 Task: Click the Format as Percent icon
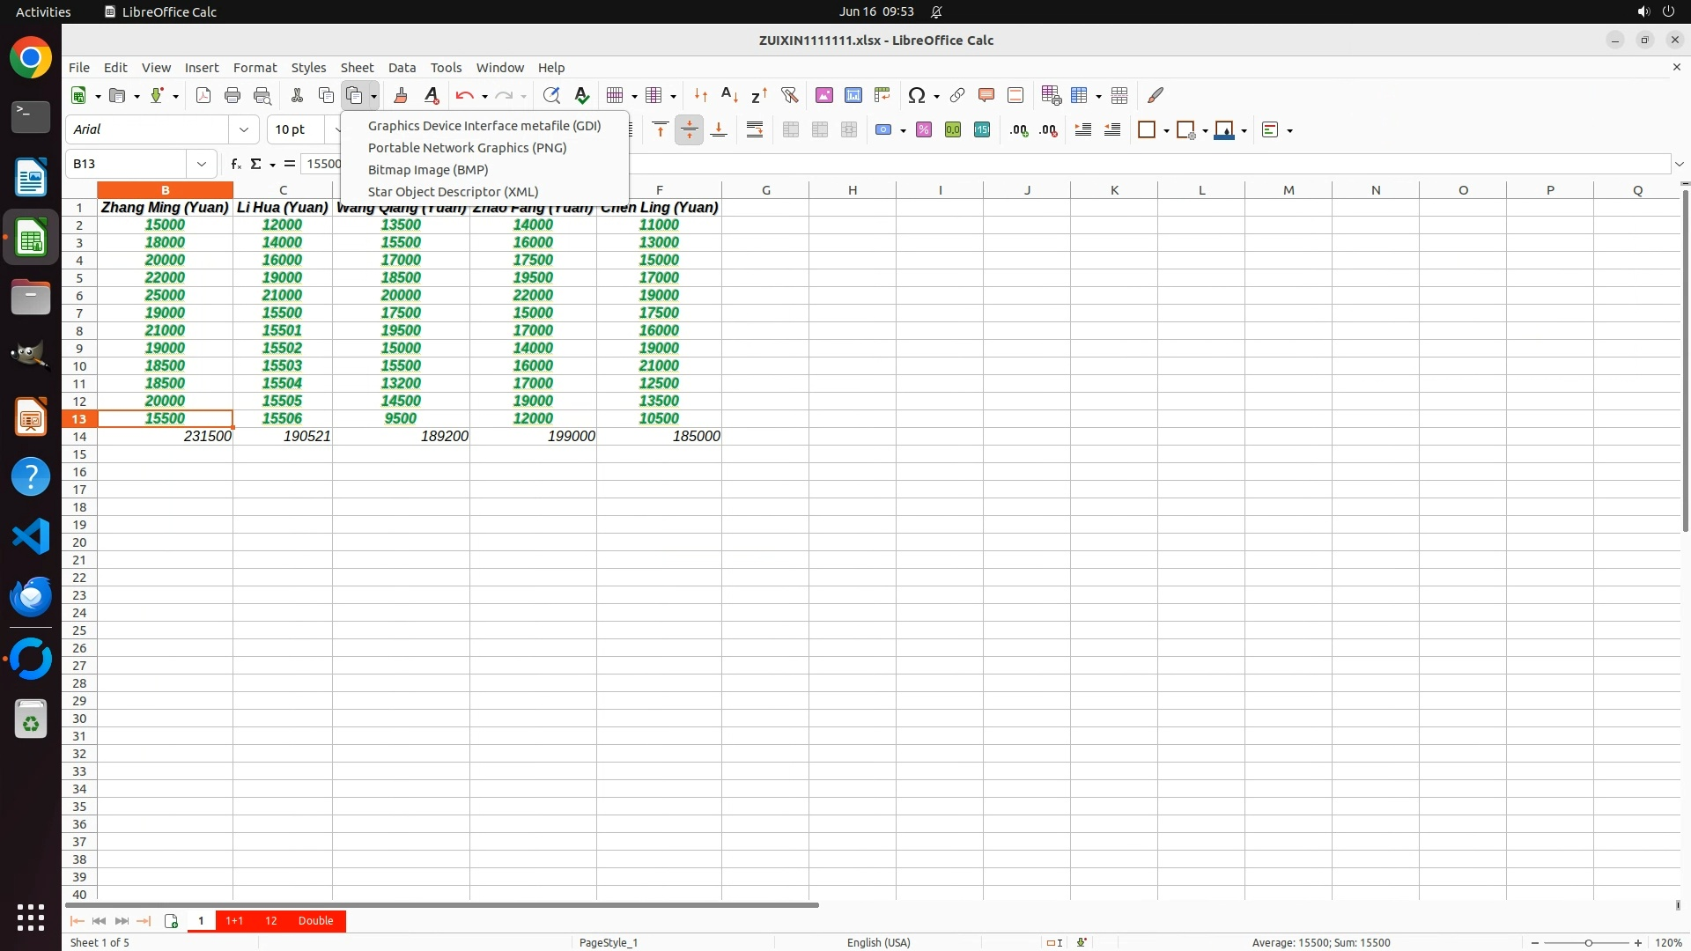(x=924, y=129)
